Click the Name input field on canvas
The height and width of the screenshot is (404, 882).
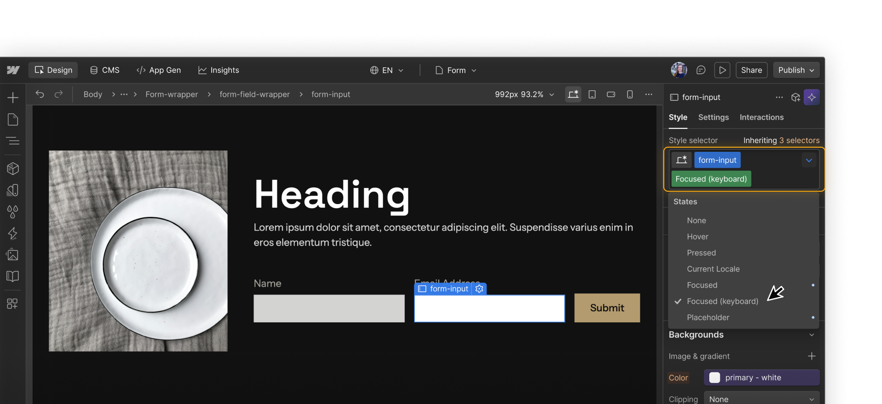[x=329, y=308]
